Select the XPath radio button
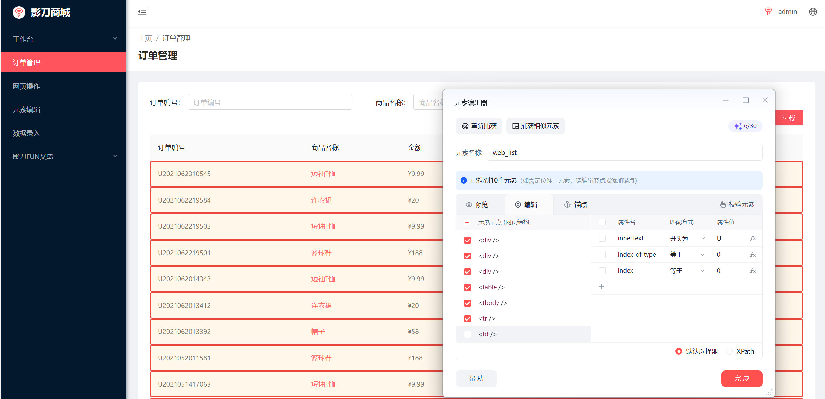The height and width of the screenshot is (399, 825). tap(730, 351)
